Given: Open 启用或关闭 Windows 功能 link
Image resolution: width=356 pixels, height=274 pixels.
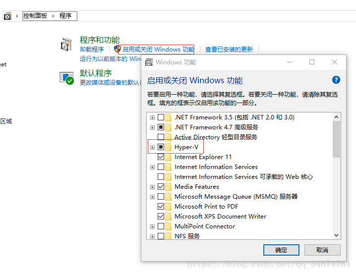Looking at the screenshot, I should tap(158, 49).
